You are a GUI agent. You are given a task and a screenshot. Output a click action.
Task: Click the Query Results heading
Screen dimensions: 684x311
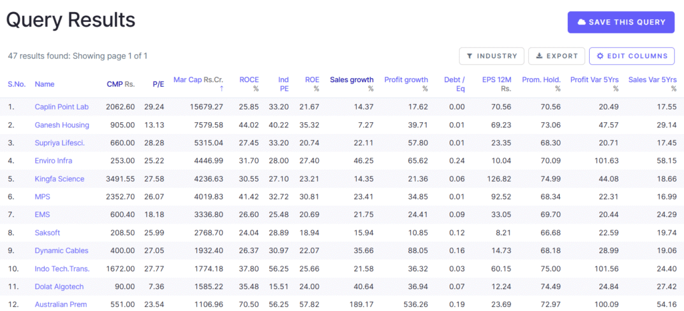tap(71, 20)
